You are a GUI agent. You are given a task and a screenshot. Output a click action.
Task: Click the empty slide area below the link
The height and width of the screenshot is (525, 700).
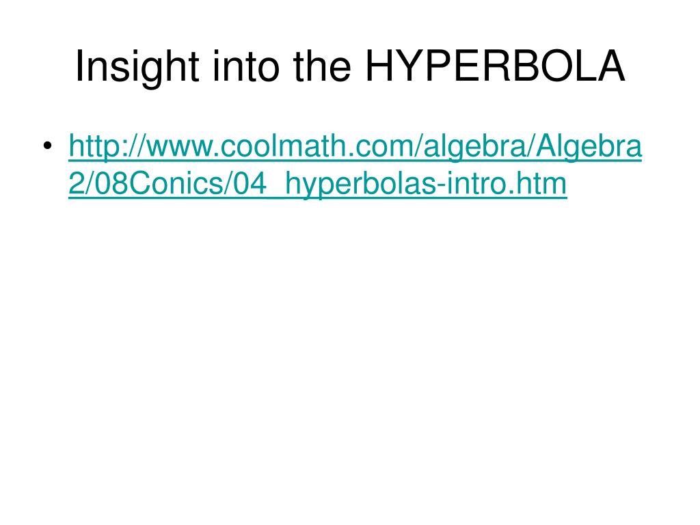(x=350, y=357)
